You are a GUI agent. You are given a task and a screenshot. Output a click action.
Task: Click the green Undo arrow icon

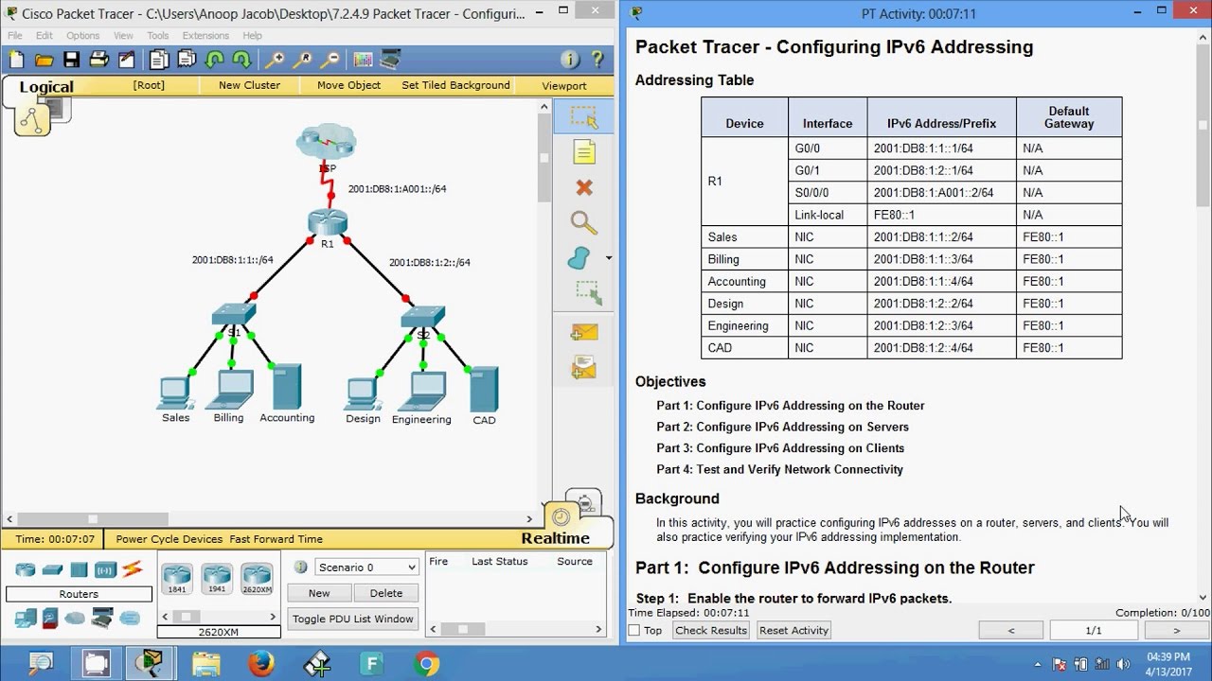point(215,60)
